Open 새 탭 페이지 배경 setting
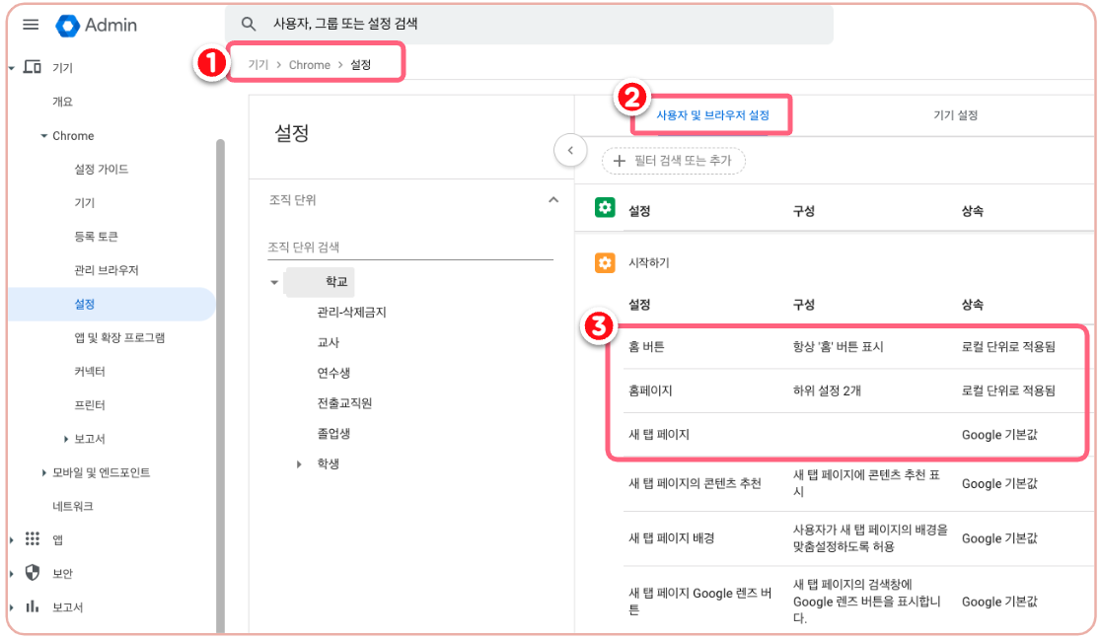 tap(858, 538)
